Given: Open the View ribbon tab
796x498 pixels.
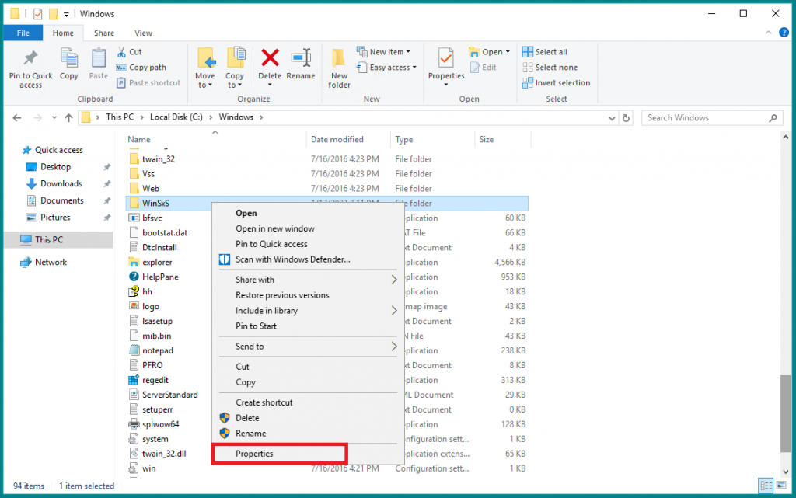Looking at the screenshot, I should pyautogui.click(x=143, y=33).
